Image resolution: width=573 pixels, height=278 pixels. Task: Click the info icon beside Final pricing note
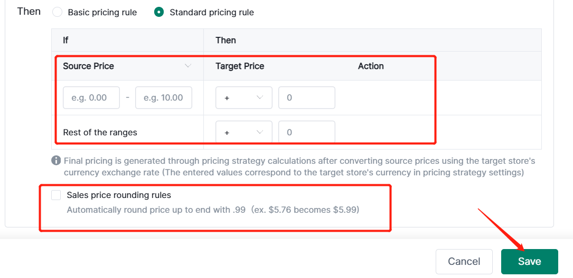click(x=56, y=161)
